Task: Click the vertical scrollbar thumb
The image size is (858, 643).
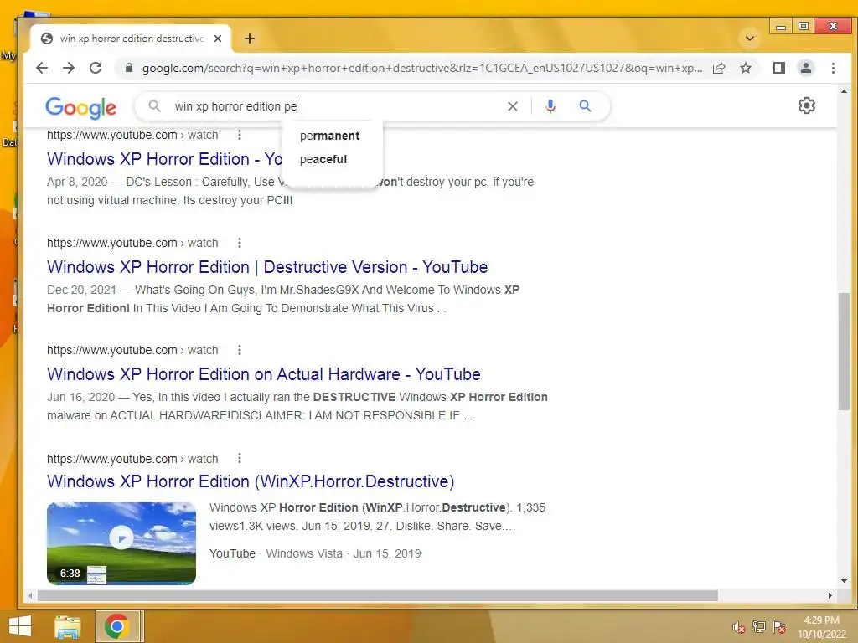Action: (843, 352)
